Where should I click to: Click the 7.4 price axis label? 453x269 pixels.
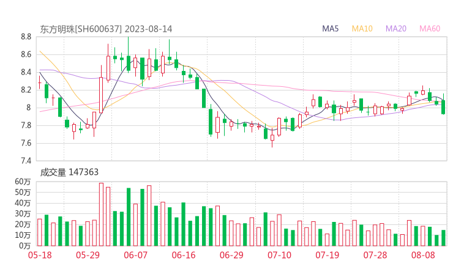pyautogui.click(x=26, y=161)
